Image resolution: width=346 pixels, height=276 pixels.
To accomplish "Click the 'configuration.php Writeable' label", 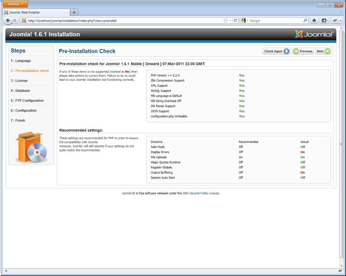I will [169, 116].
